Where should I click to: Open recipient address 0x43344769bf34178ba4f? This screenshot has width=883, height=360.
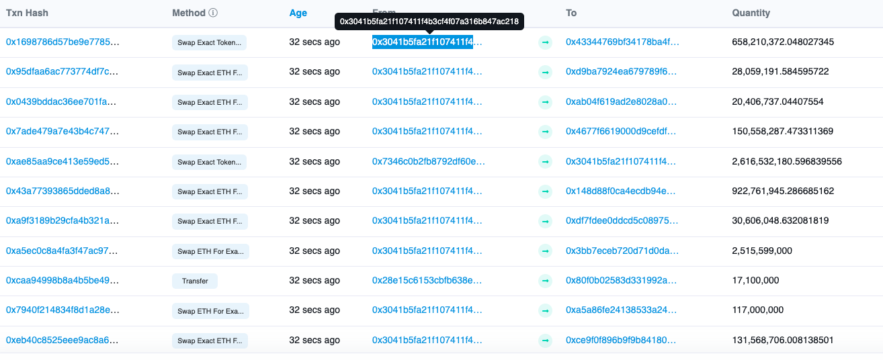tap(622, 42)
